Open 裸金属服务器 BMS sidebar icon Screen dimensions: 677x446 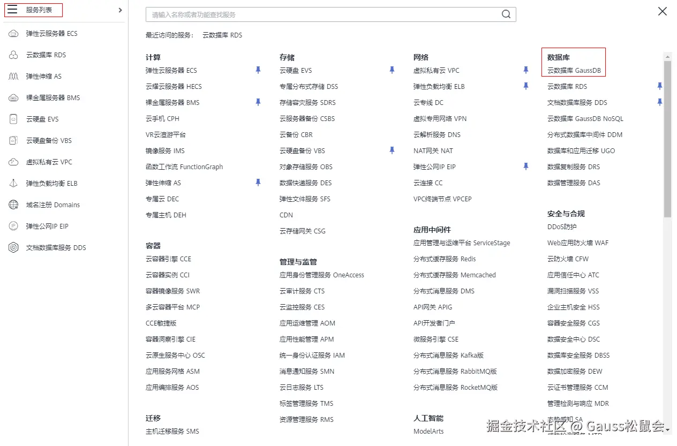click(x=14, y=97)
